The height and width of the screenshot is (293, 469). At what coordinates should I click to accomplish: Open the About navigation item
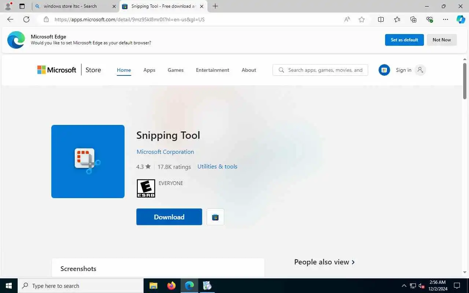coord(249,70)
